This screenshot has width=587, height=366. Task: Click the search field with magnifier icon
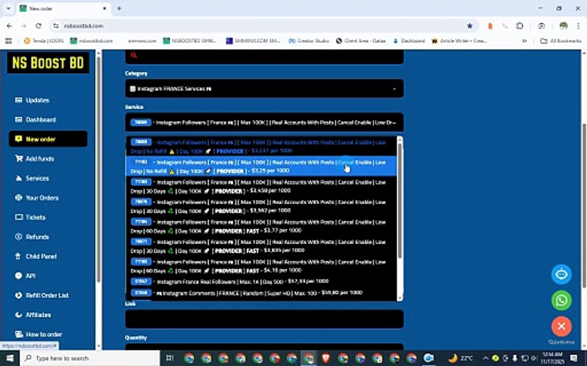pyautogui.click(x=264, y=56)
